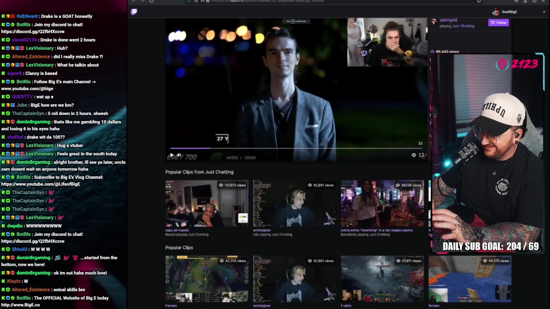Open the 'ugly ah russel' clip thumbnail

pos(207,203)
